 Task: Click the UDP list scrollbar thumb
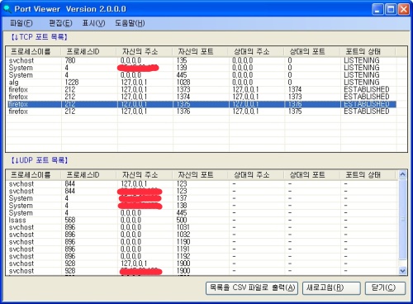click(x=402, y=219)
